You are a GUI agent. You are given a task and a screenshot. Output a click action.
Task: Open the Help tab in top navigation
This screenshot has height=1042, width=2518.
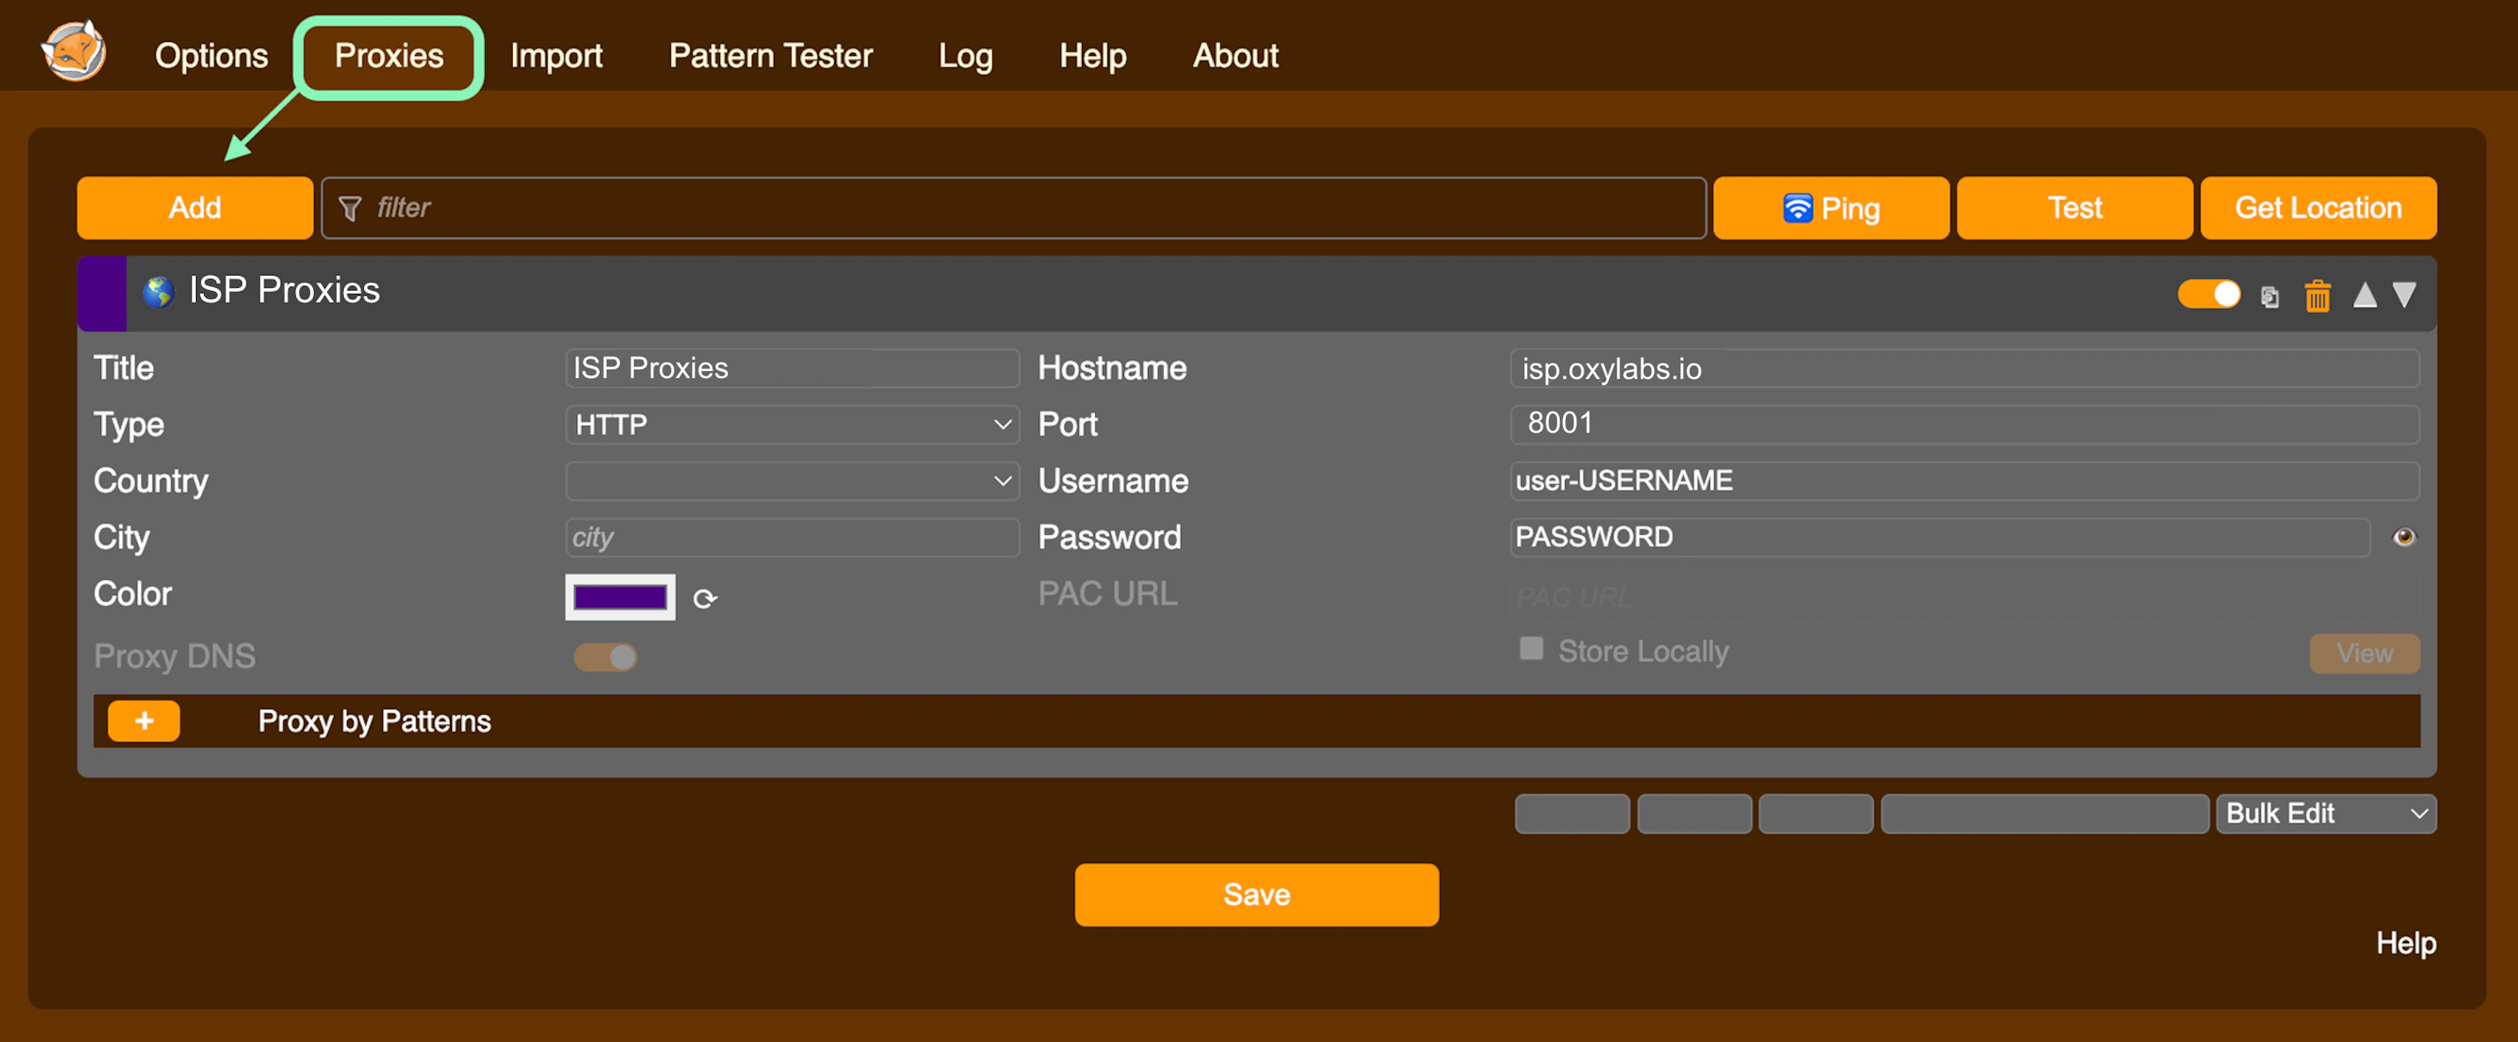coord(1093,56)
